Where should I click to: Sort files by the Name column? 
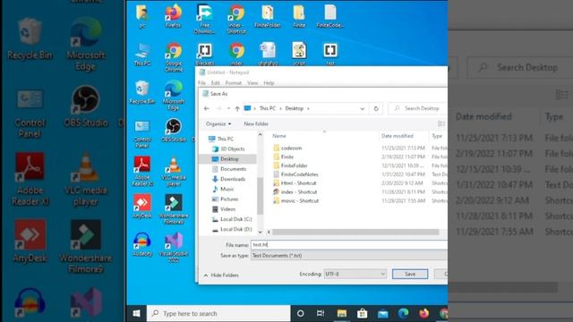(x=279, y=136)
